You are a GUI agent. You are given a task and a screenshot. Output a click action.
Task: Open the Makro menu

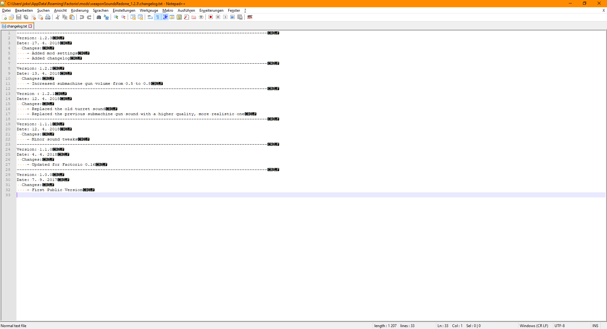coord(168,10)
